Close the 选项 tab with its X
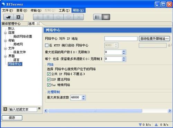The image size is (173, 128). pyautogui.click(x=38, y=24)
